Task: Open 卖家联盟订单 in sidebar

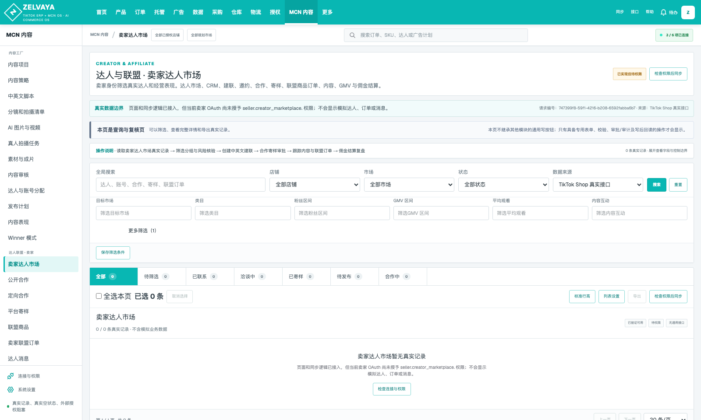Action: pyautogui.click(x=41, y=343)
